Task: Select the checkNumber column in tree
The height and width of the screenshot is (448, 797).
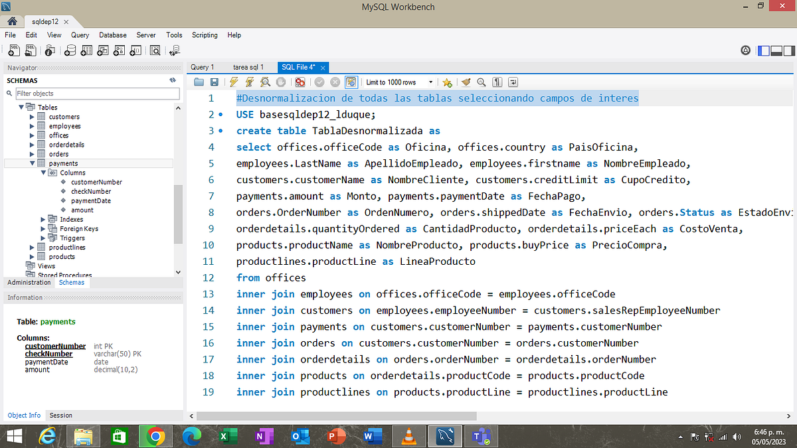Action: (x=90, y=191)
